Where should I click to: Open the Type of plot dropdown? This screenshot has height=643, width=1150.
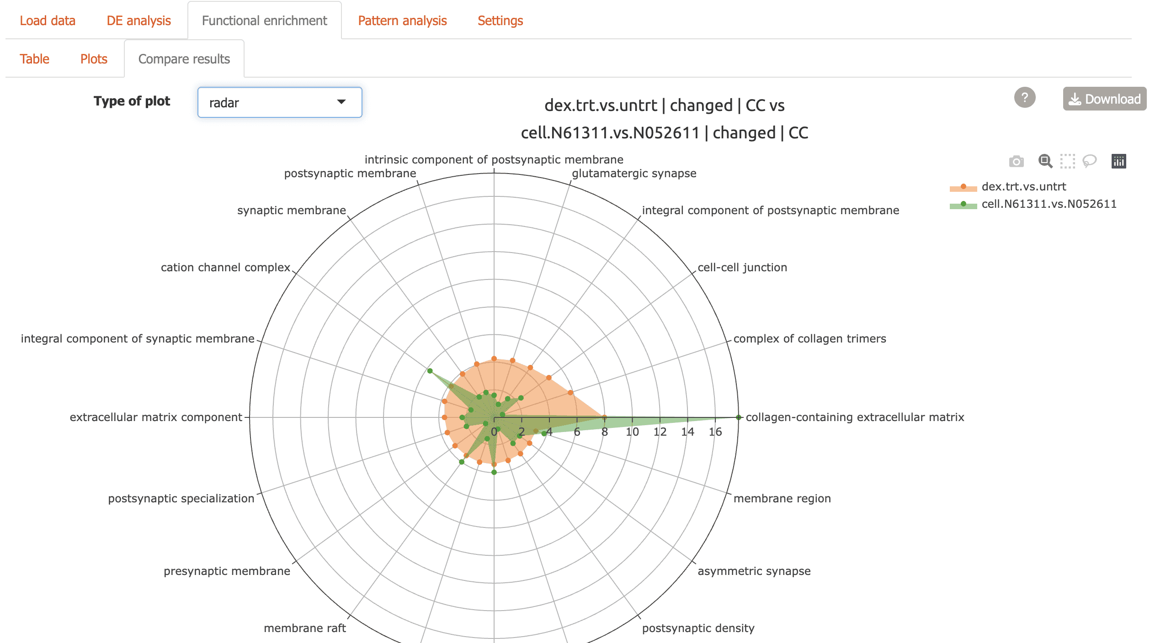coord(279,102)
